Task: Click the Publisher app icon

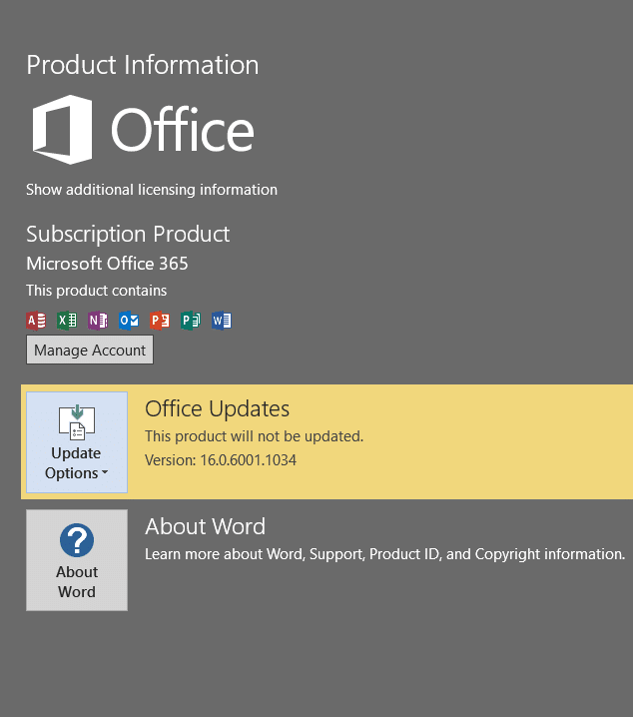Action: point(191,321)
